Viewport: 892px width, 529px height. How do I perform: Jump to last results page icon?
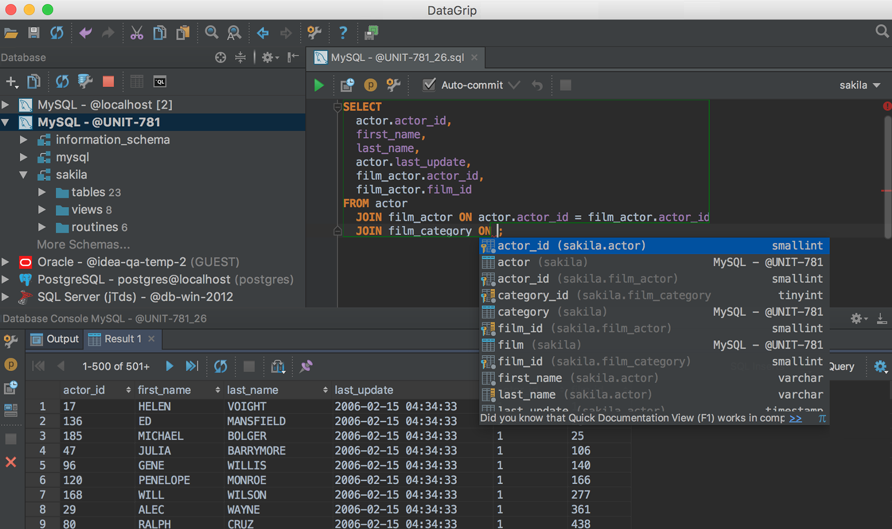[192, 366]
